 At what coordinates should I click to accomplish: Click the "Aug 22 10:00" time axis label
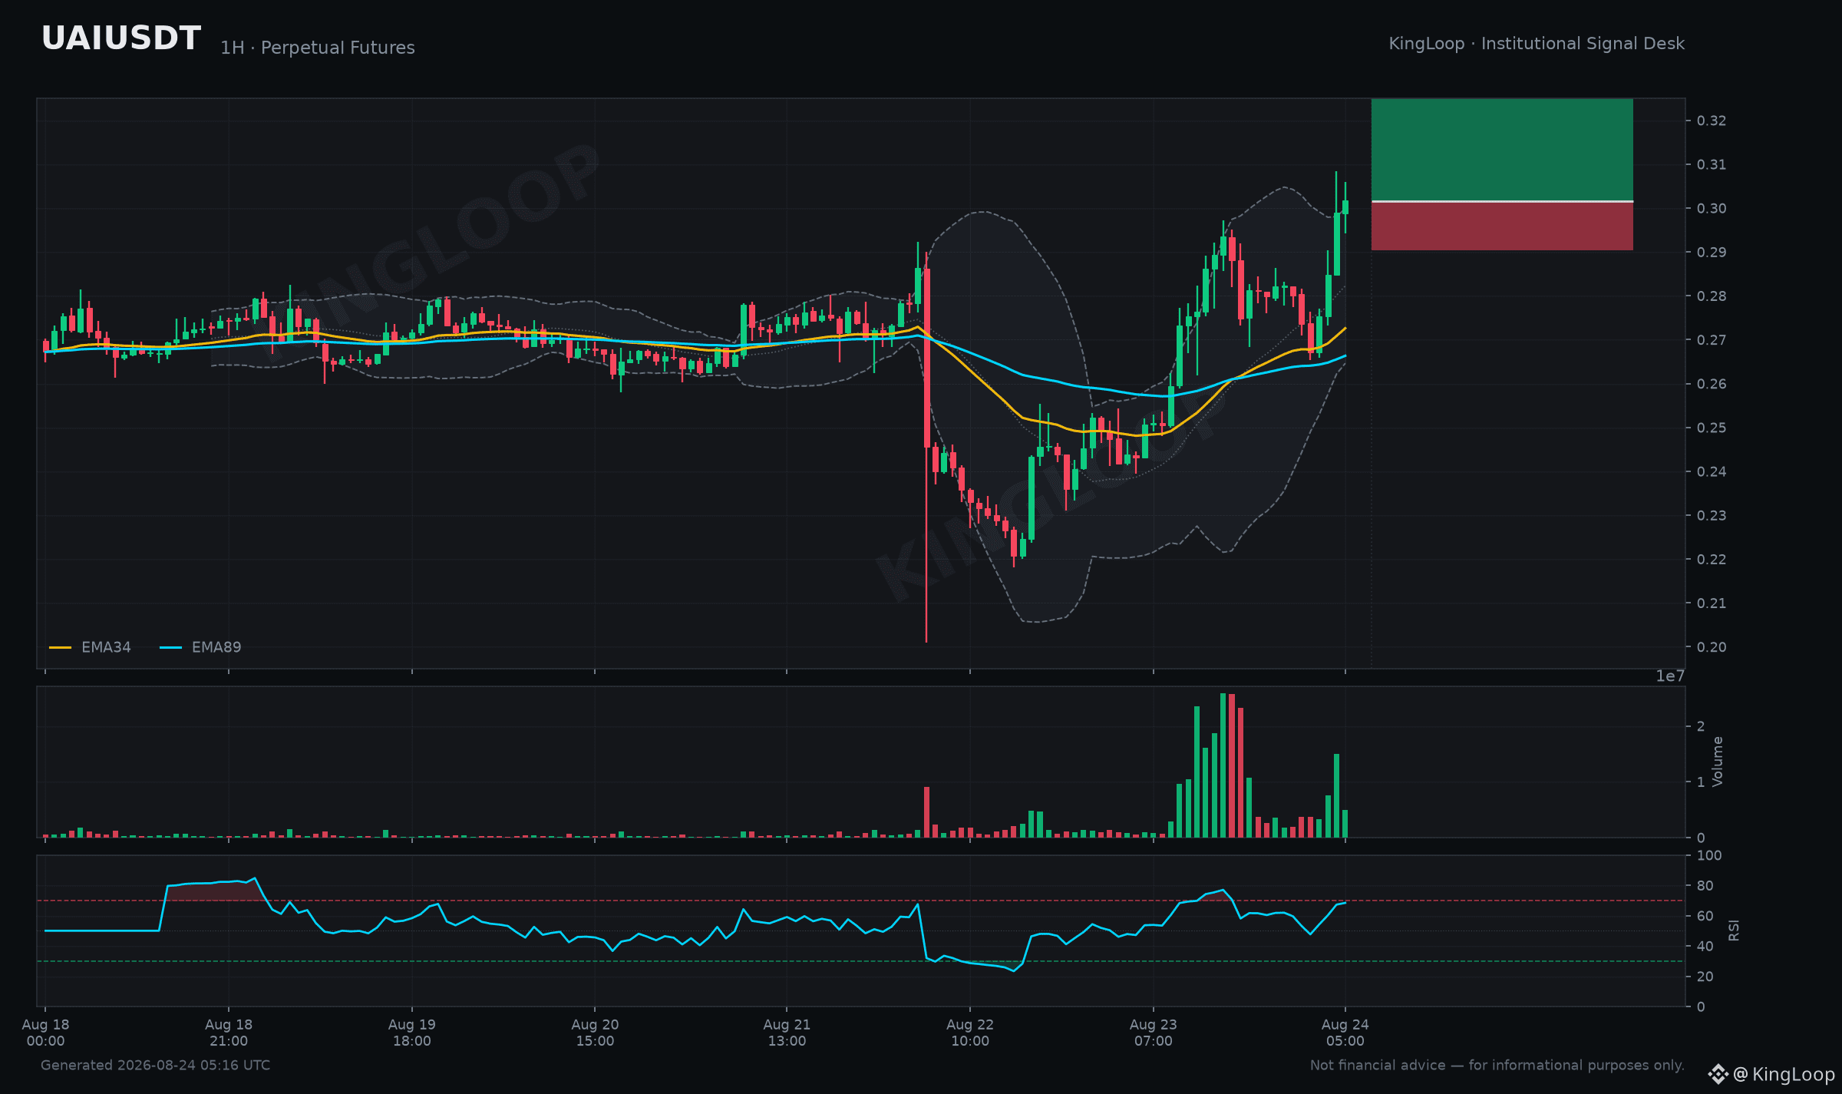coord(970,1033)
